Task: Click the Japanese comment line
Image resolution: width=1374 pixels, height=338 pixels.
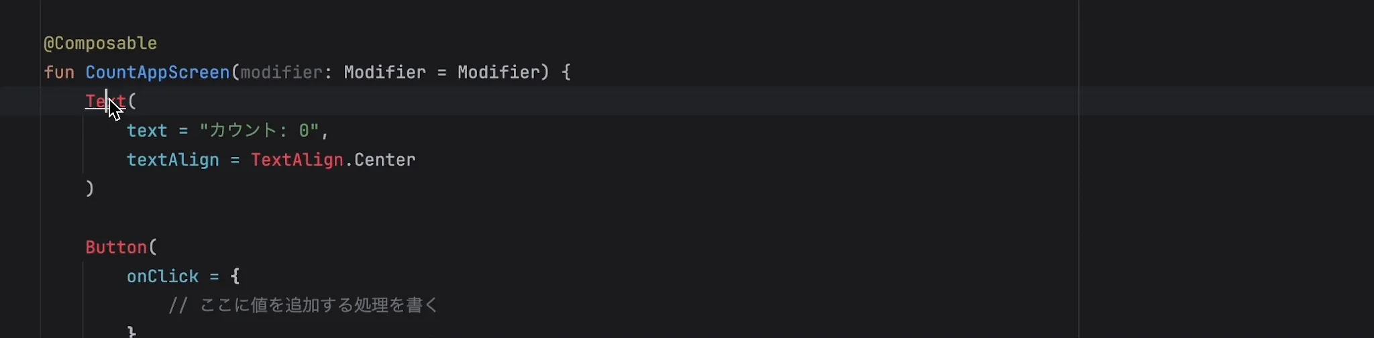Action: coord(304,306)
